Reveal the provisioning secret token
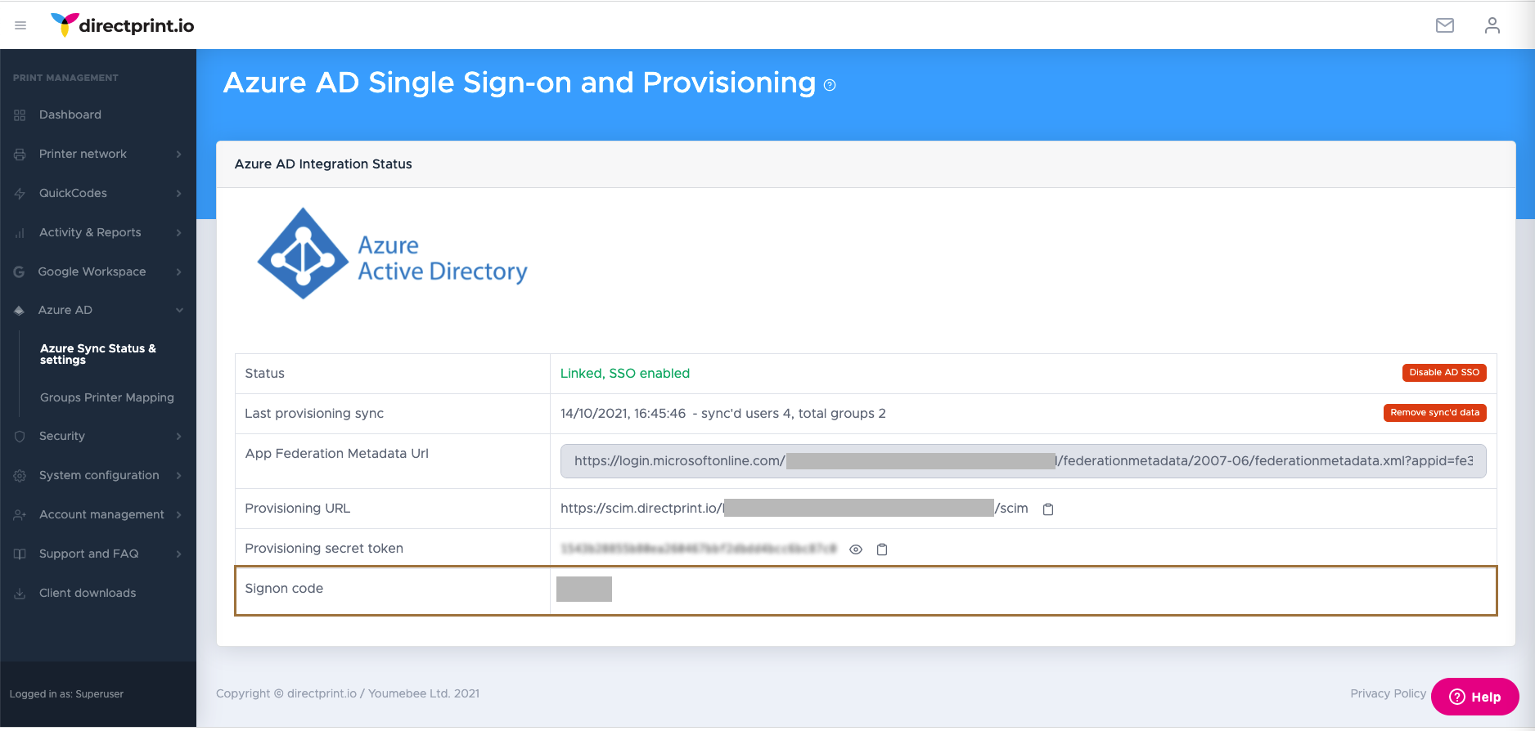Viewport: 1535px width, 731px height. pos(856,549)
